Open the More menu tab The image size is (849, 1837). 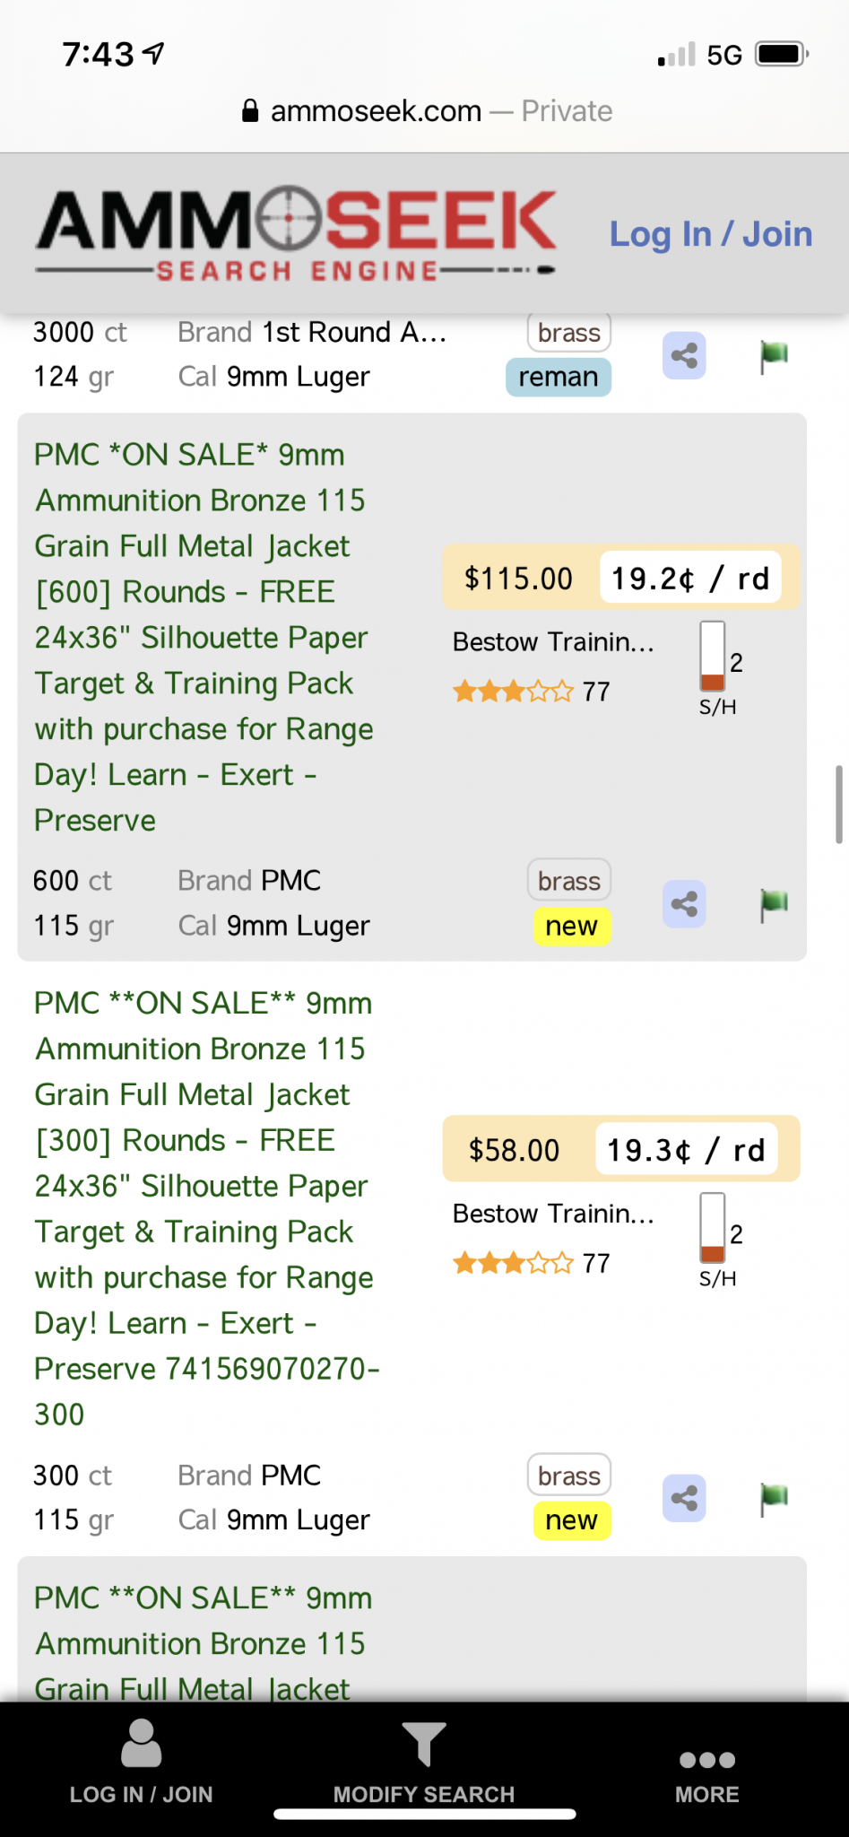[x=706, y=1772]
